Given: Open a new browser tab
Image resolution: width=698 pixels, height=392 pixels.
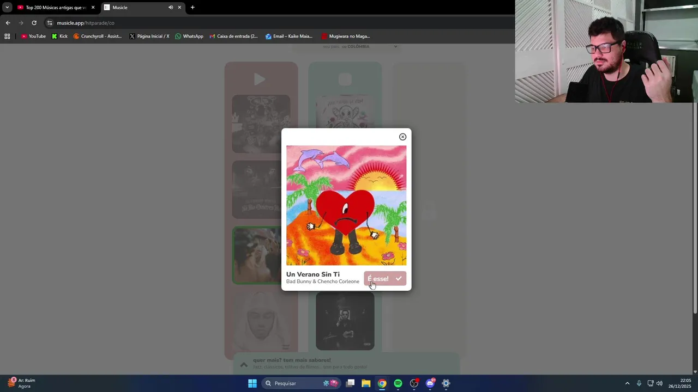Looking at the screenshot, I should click(x=192, y=8).
